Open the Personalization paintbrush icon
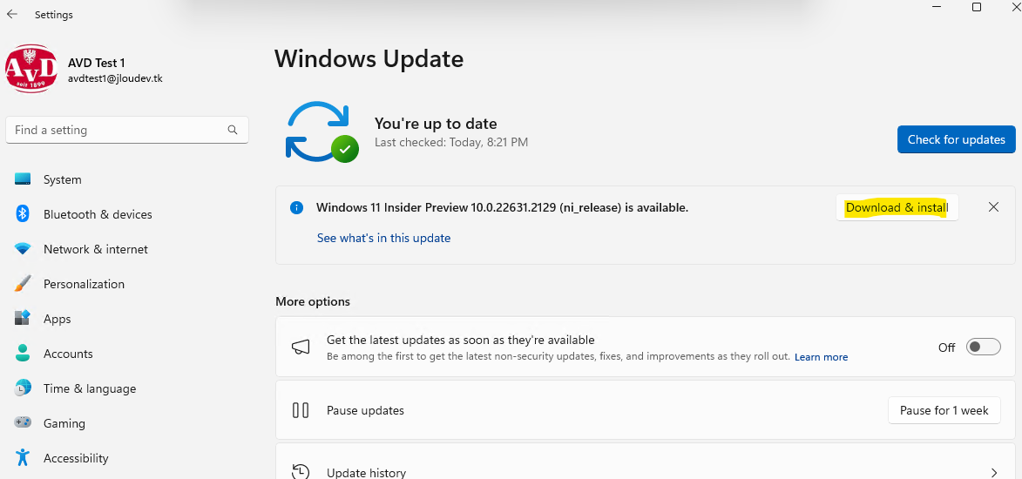1022x479 pixels. pyautogui.click(x=23, y=284)
